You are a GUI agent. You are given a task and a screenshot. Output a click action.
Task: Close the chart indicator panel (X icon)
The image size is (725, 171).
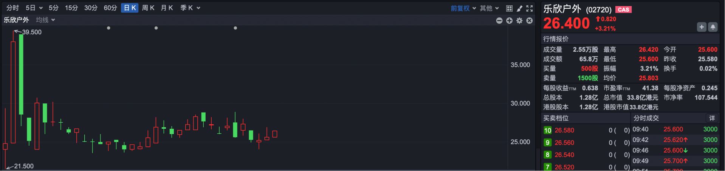point(530,21)
